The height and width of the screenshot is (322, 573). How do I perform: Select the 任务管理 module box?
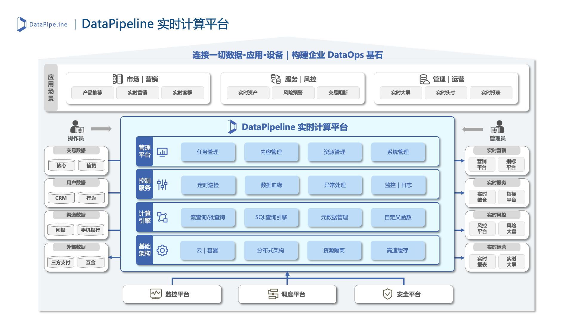[x=208, y=152]
